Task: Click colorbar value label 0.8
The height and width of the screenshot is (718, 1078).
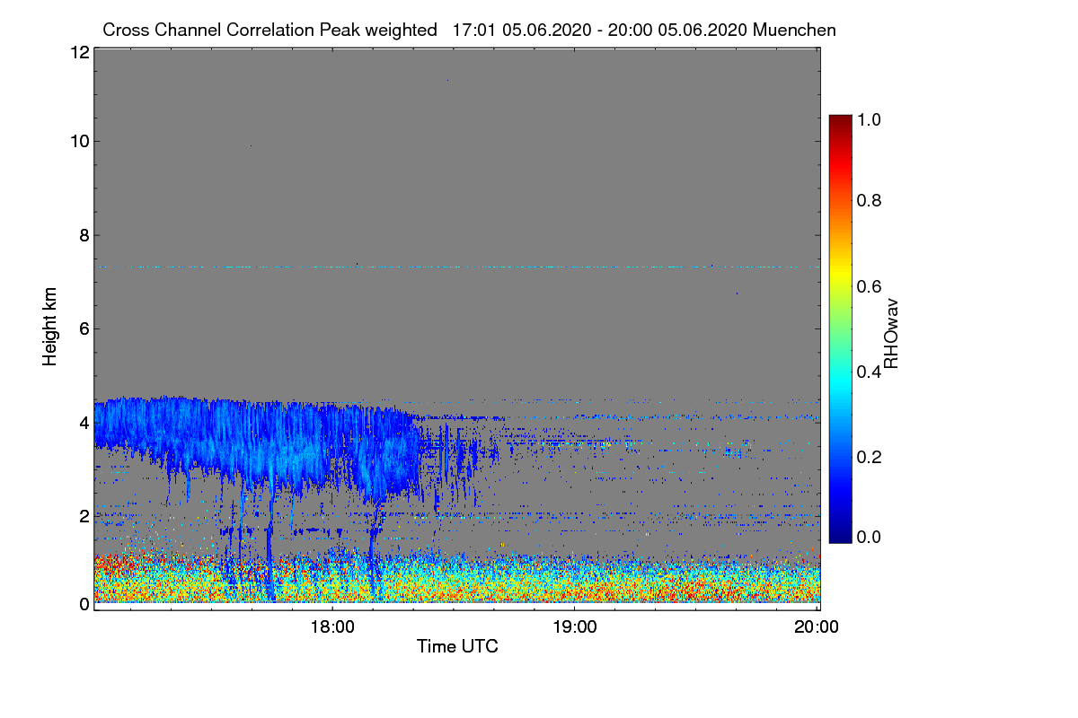Action: pyautogui.click(x=870, y=200)
